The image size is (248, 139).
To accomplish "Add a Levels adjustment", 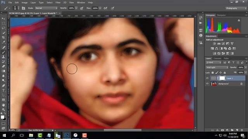I will (x=219, y=44).
